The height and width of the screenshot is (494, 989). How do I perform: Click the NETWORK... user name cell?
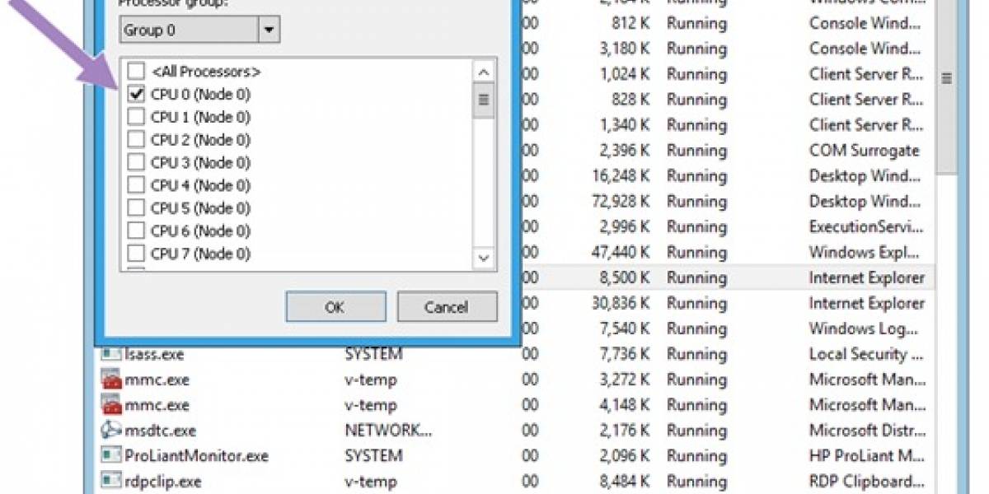(388, 431)
